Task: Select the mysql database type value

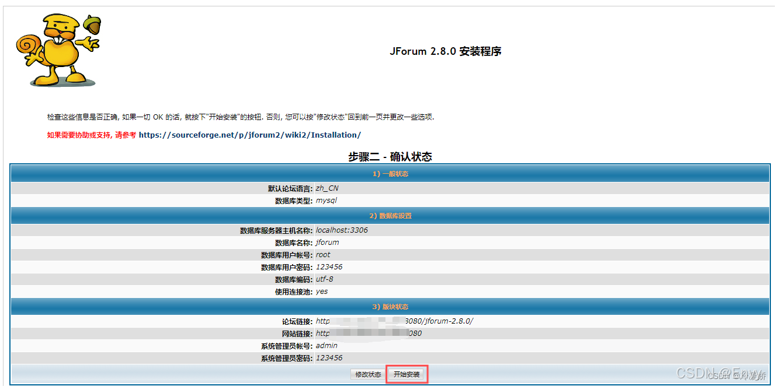Action: click(326, 201)
